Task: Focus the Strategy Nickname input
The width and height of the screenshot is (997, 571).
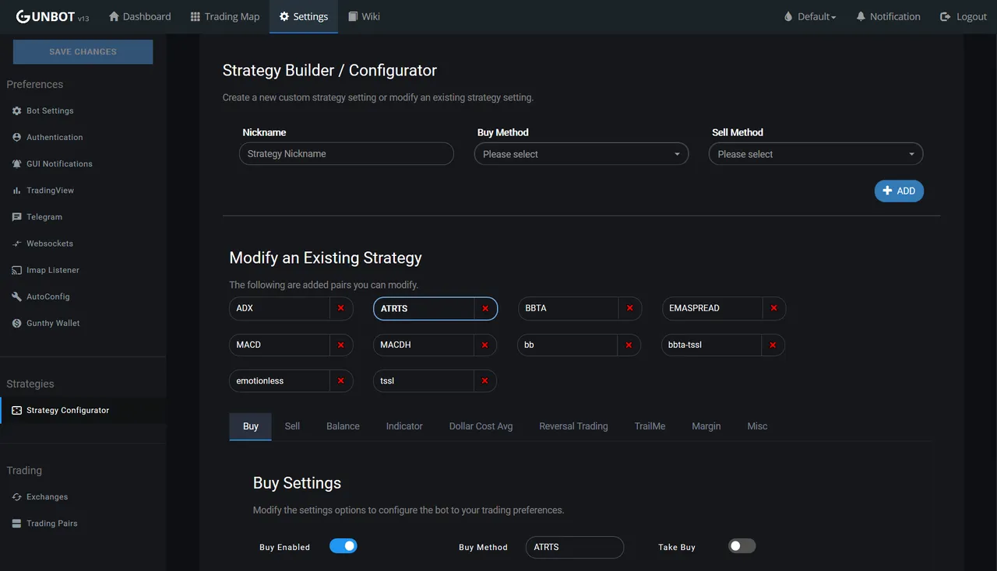Action: point(347,153)
